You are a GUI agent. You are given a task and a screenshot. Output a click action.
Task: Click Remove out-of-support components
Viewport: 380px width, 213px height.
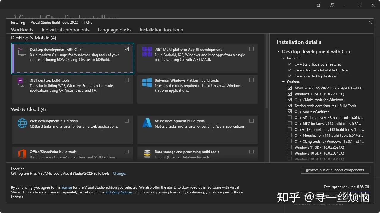(335, 170)
